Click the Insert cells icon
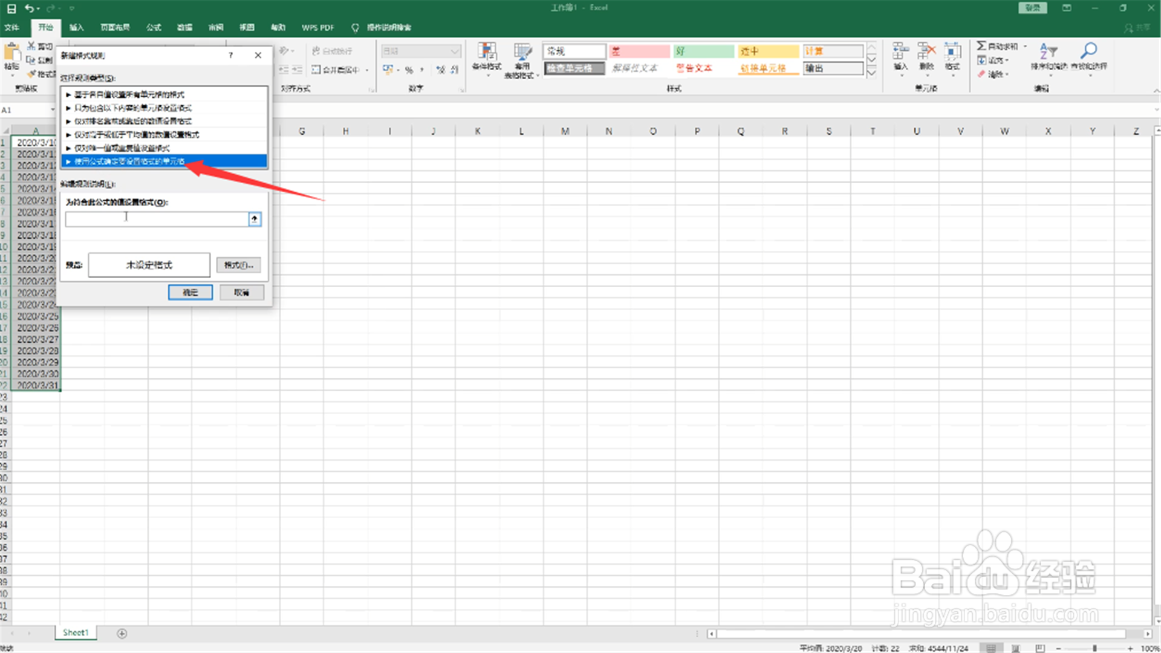Viewport: 1161px width, 653px height. click(x=901, y=51)
